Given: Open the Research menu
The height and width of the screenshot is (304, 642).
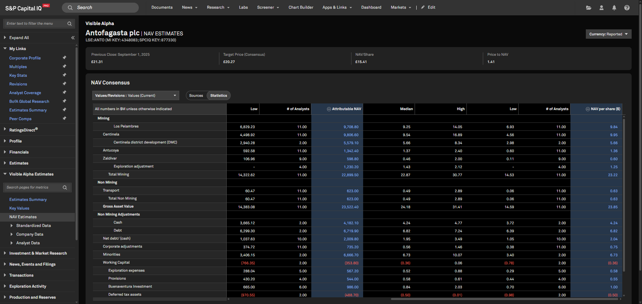Looking at the screenshot, I should click(218, 7).
